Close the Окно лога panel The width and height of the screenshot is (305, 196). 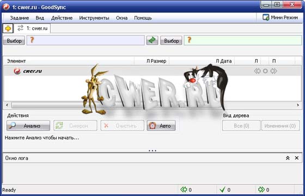297,158
